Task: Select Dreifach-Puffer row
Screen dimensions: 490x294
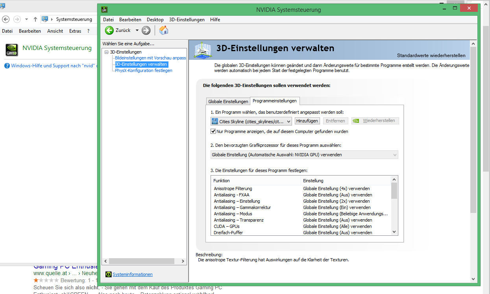Action: pos(301,233)
